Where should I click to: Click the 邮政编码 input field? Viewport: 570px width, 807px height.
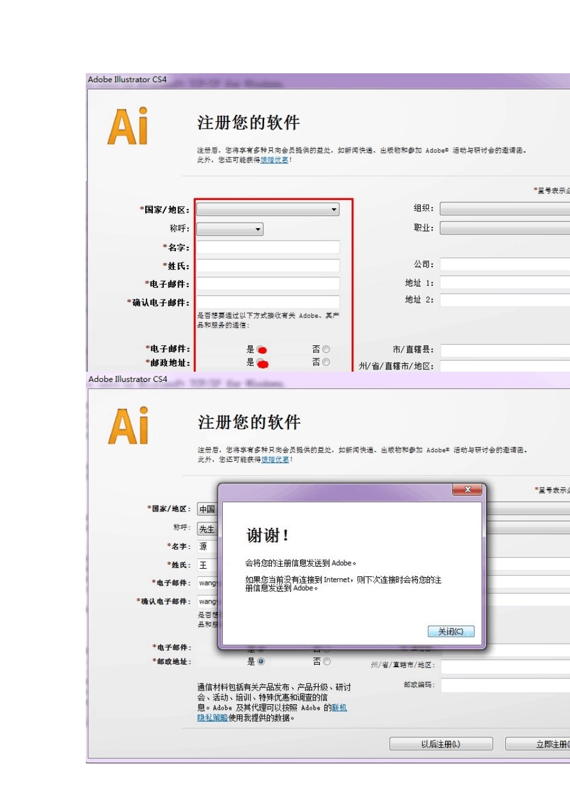[505, 686]
